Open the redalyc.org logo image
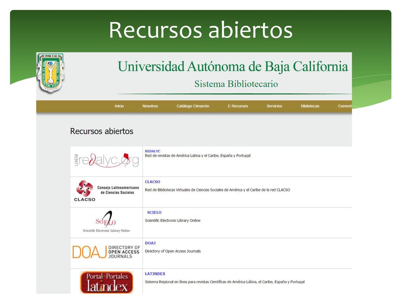Screen dimensions: 401x300 click(x=107, y=161)
